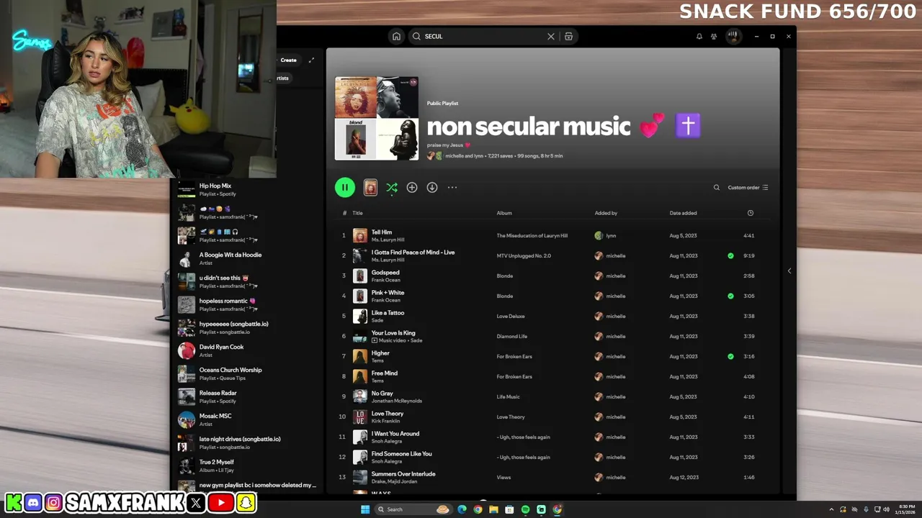922x518 pixels.
Task: Toggle the saved checkmark on Pink + White
Action: tap(730, 296)
